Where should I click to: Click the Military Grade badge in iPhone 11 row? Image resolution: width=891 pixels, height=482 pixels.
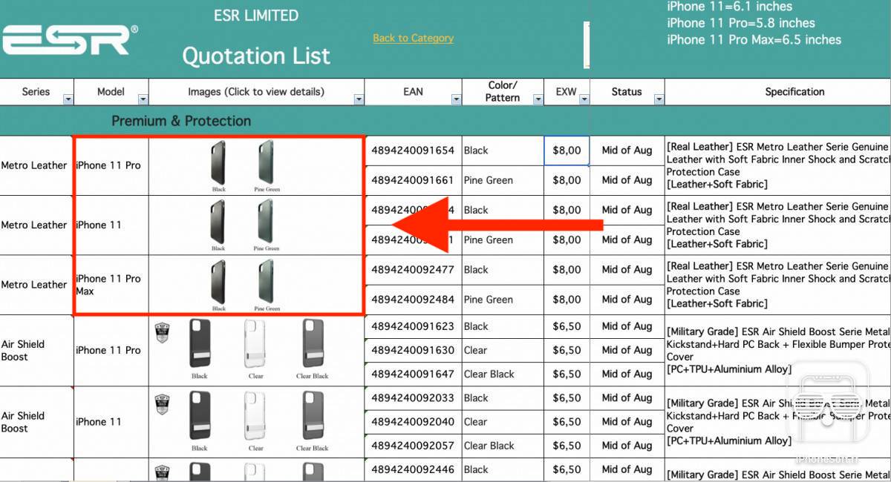(x=162, y=404)
